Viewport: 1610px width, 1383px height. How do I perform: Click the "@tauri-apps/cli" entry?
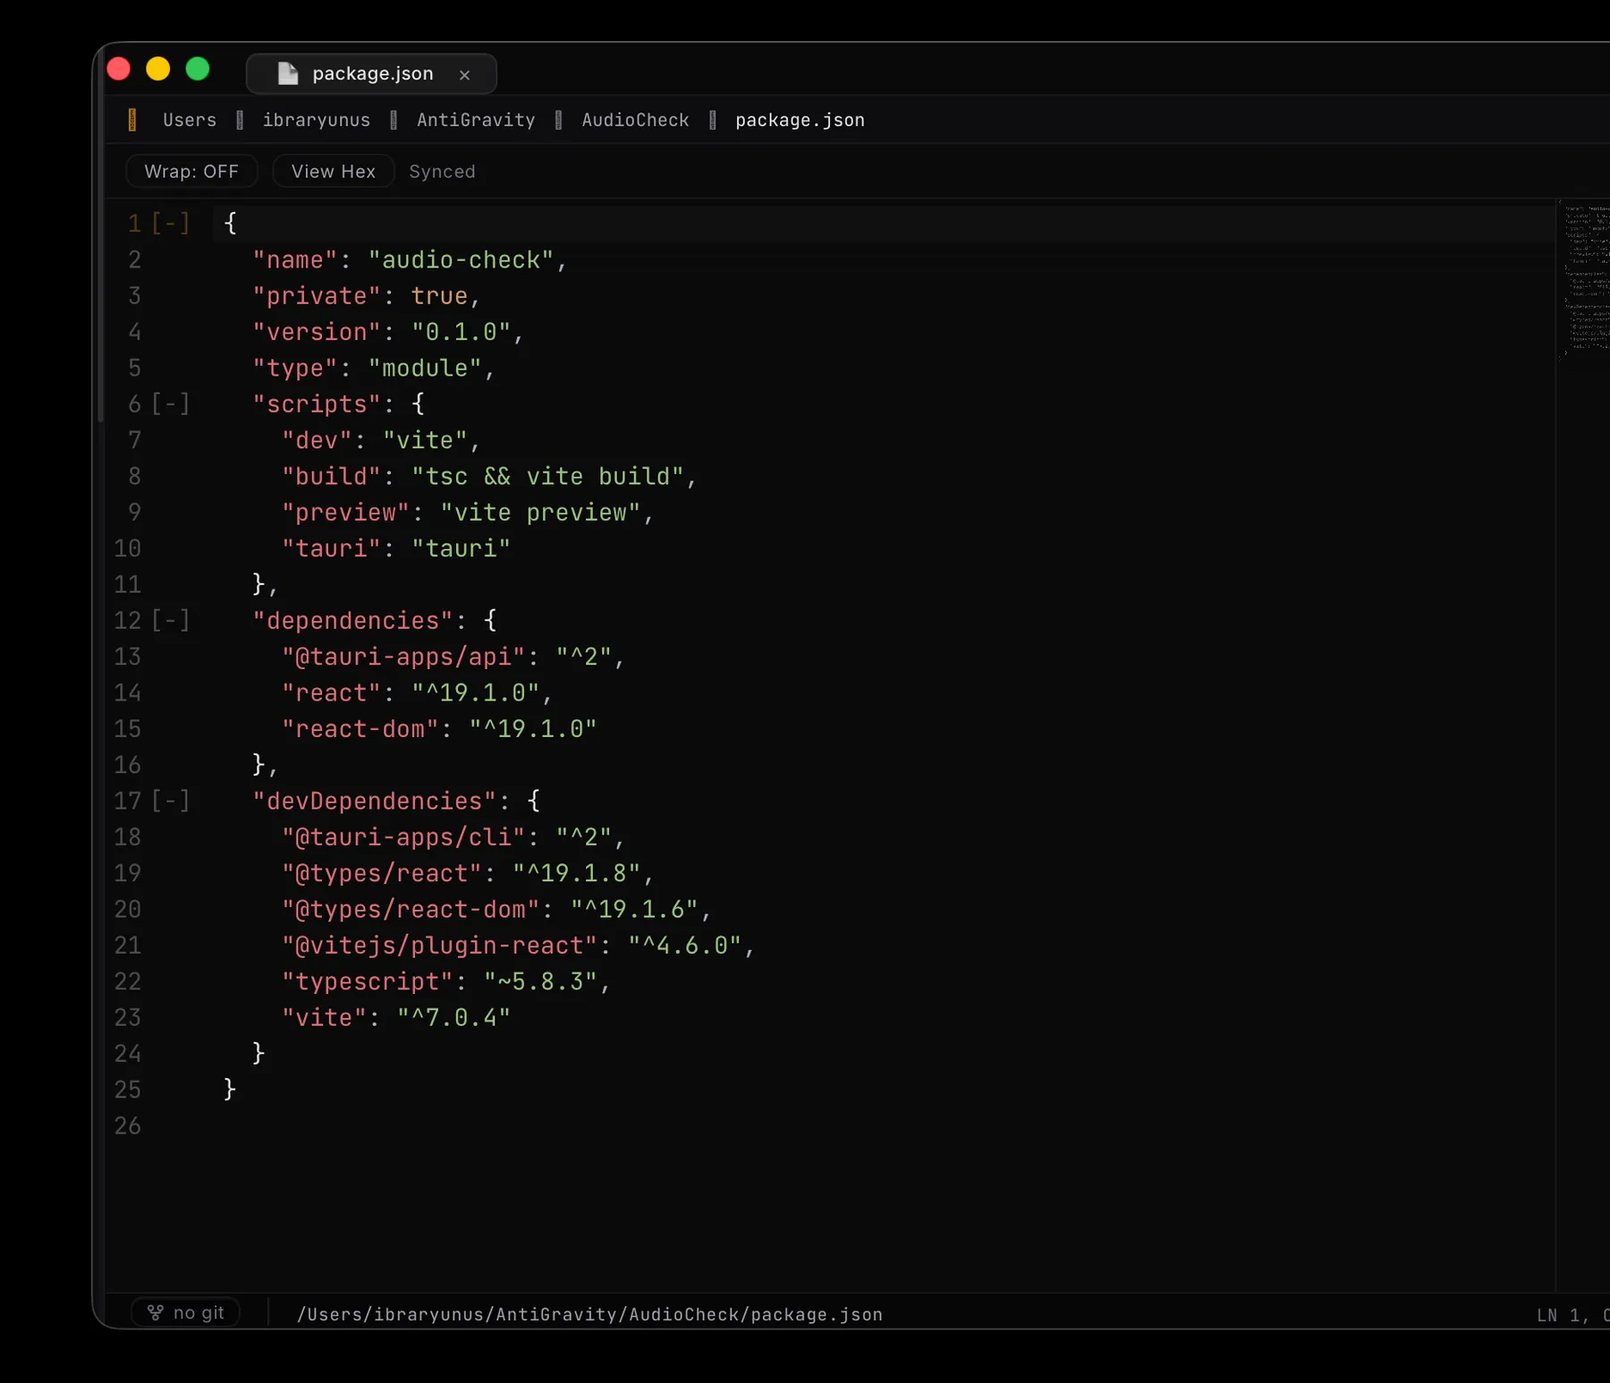pyautogui.click(x=403, y=836)
